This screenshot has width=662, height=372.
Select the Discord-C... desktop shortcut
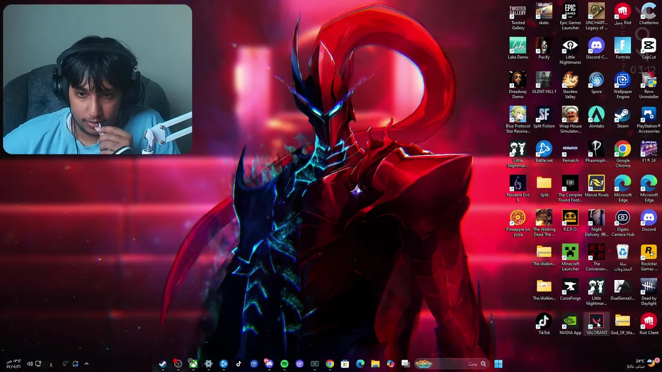click(596, 49)
